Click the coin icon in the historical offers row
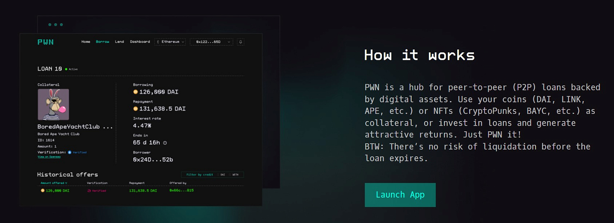The width and height of the screenshot is (614, 223). 43,191
